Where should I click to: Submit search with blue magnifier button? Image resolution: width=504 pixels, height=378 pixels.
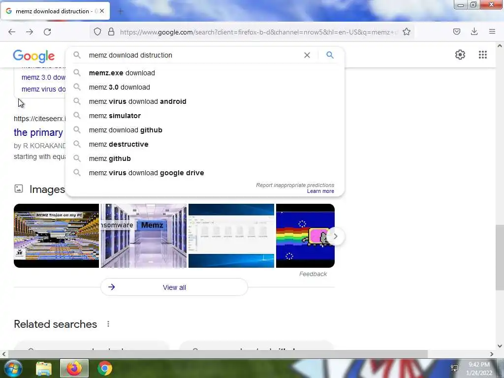(330, 55)
